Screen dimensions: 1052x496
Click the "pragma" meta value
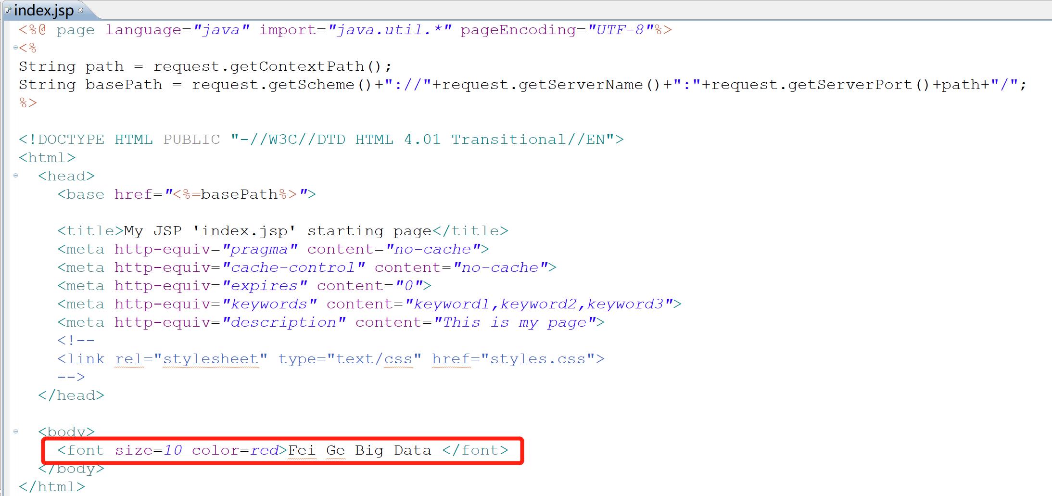[259, 249]
